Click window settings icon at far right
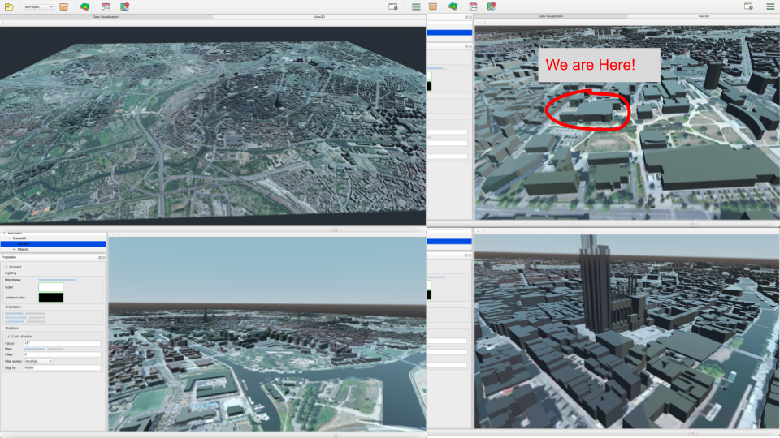 (748, 6)
